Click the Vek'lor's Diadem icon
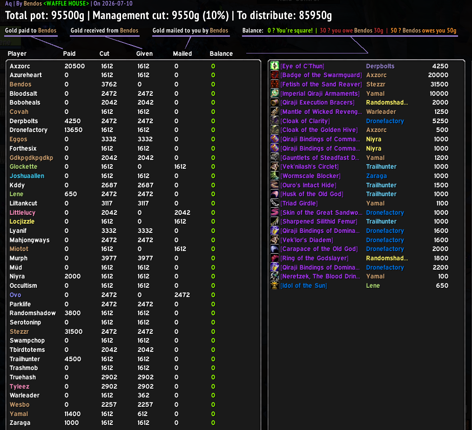Image resolution: width=472 pixels, height=430 pixels. (x=275, y=240)
